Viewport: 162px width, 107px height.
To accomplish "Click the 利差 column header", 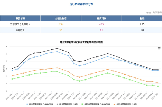I will (142, 18).
